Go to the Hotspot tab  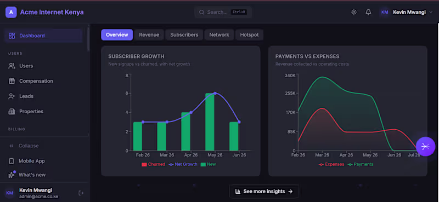click(x=250, y=35)
